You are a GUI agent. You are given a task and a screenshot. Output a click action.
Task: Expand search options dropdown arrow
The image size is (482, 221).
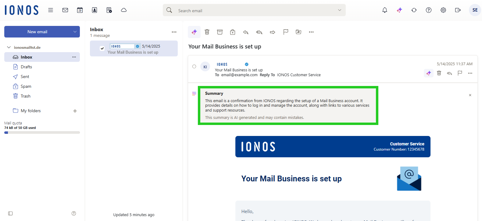[x=340, y=10]
